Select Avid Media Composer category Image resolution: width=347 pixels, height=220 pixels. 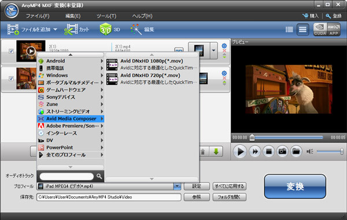pos(71,119)
